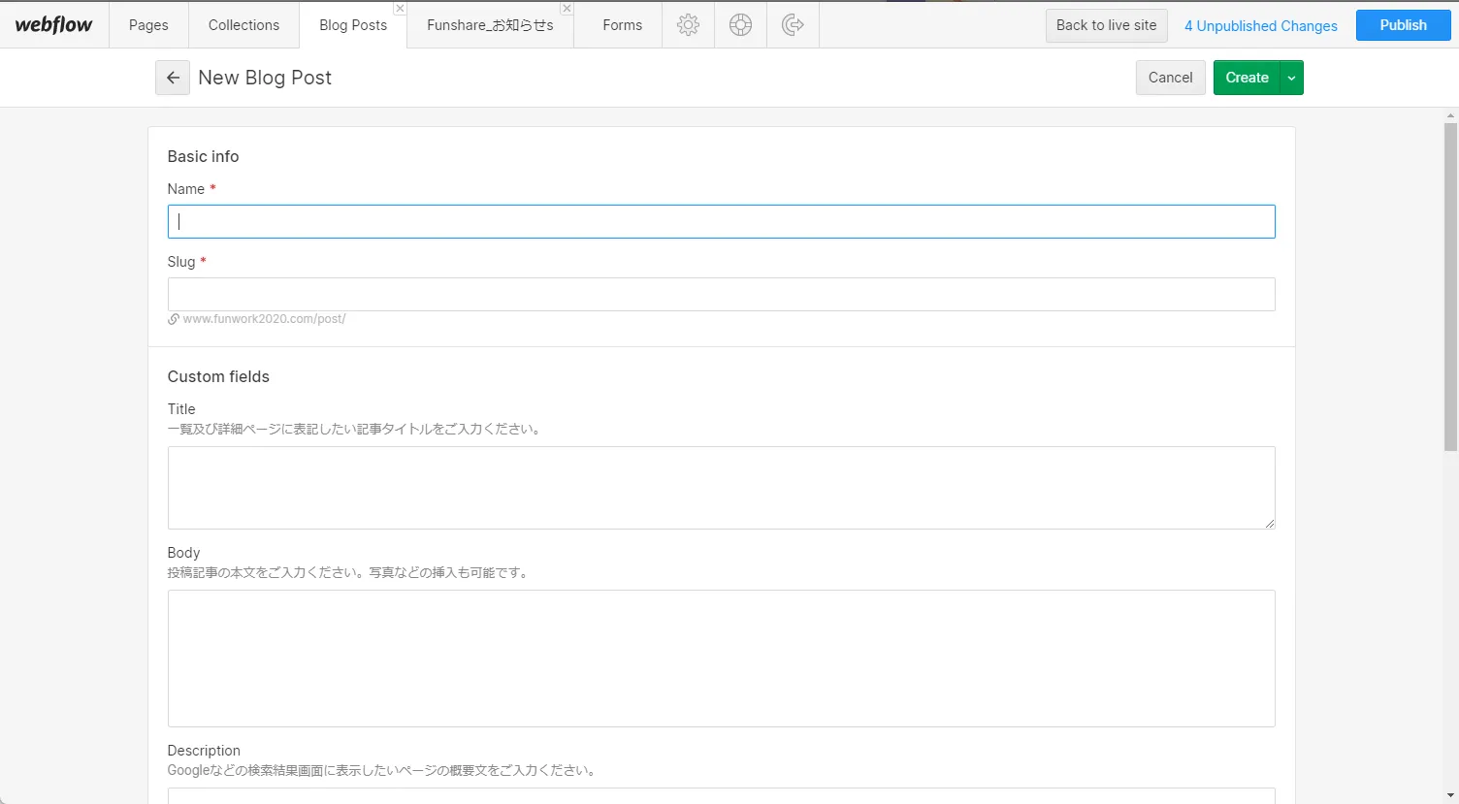This screenshot has width=1459, height=804.
Task: Open the Forms tab
Action: pos(622,25)
